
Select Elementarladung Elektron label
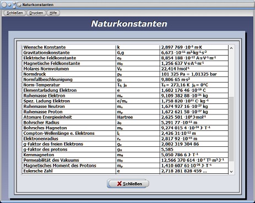[x=50, y=90]
